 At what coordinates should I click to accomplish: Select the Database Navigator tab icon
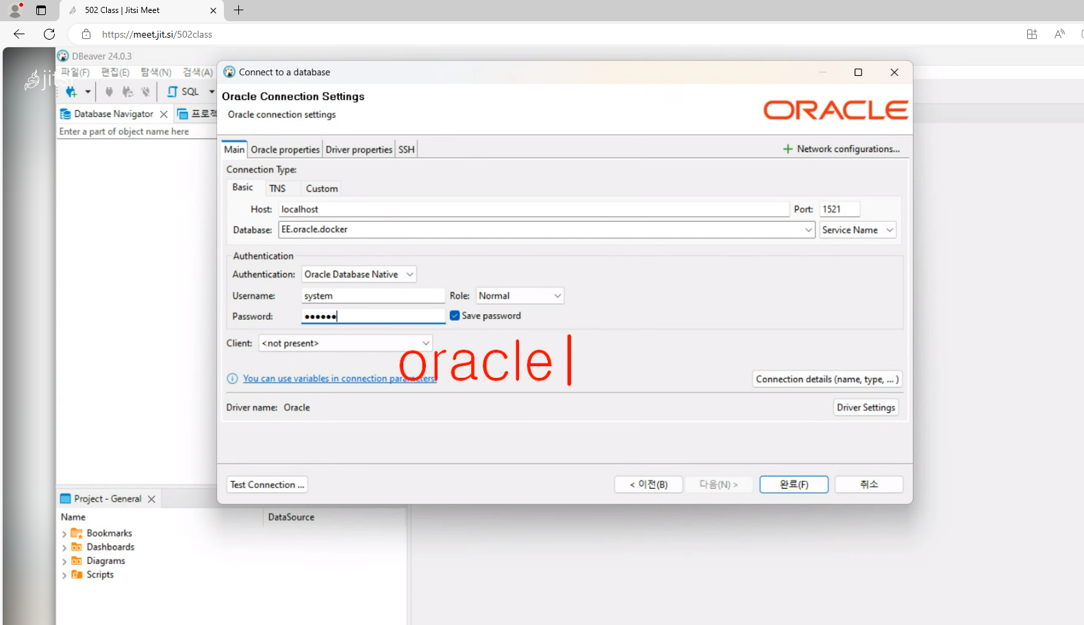(x=66, y=114)
